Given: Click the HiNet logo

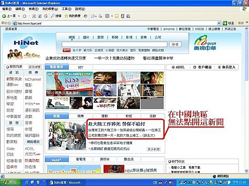Looking at the screenshot, I should click(x=26, y=43).
